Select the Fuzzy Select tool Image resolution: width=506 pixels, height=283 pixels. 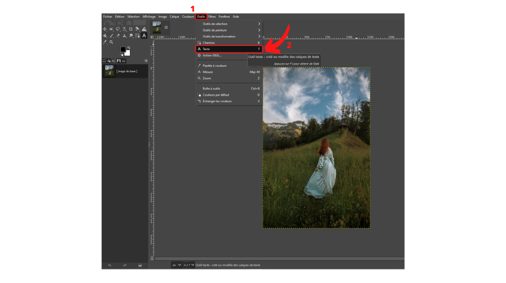pyautogui.click(x=124, y=29)
